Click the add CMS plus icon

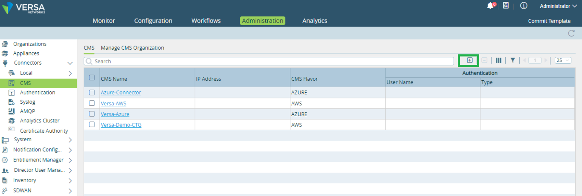(469, 60)
